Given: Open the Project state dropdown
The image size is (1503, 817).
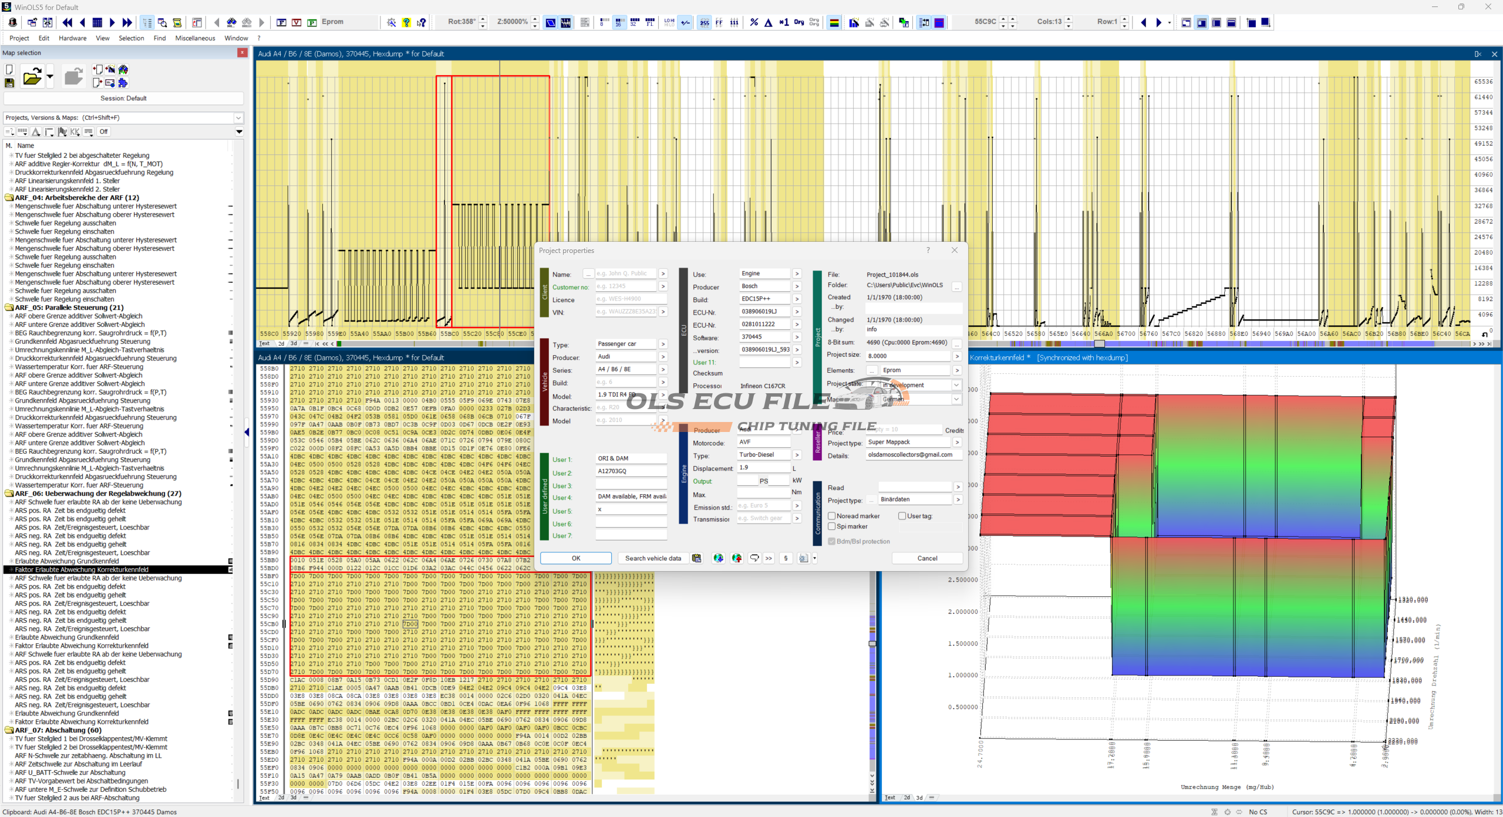Looking at the screenshot, I should coord(956,385).
